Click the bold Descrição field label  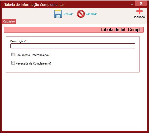click(17, 41)
